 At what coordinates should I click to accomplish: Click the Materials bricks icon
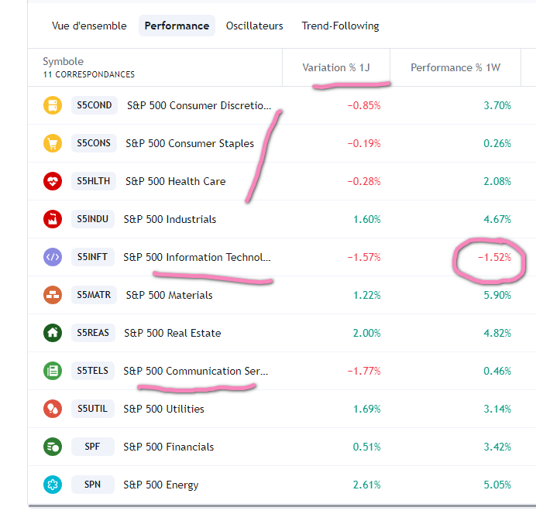pos(53,295)
